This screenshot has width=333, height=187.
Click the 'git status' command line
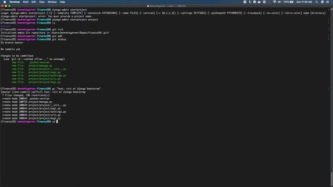coord(33,39)
